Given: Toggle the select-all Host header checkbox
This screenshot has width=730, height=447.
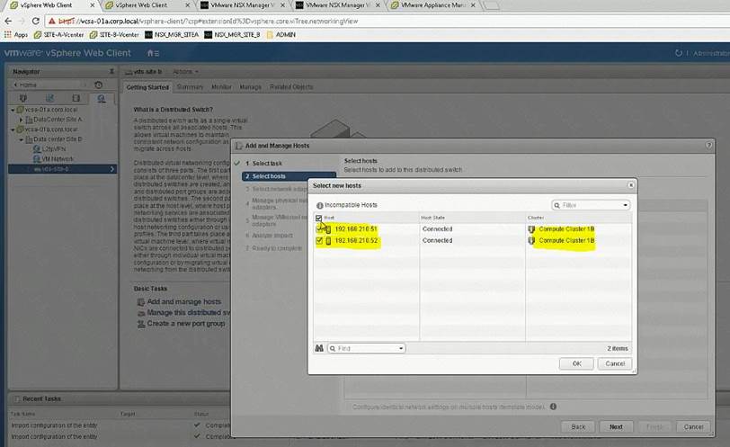Looking at the screenshot, I should pos(319,218).
